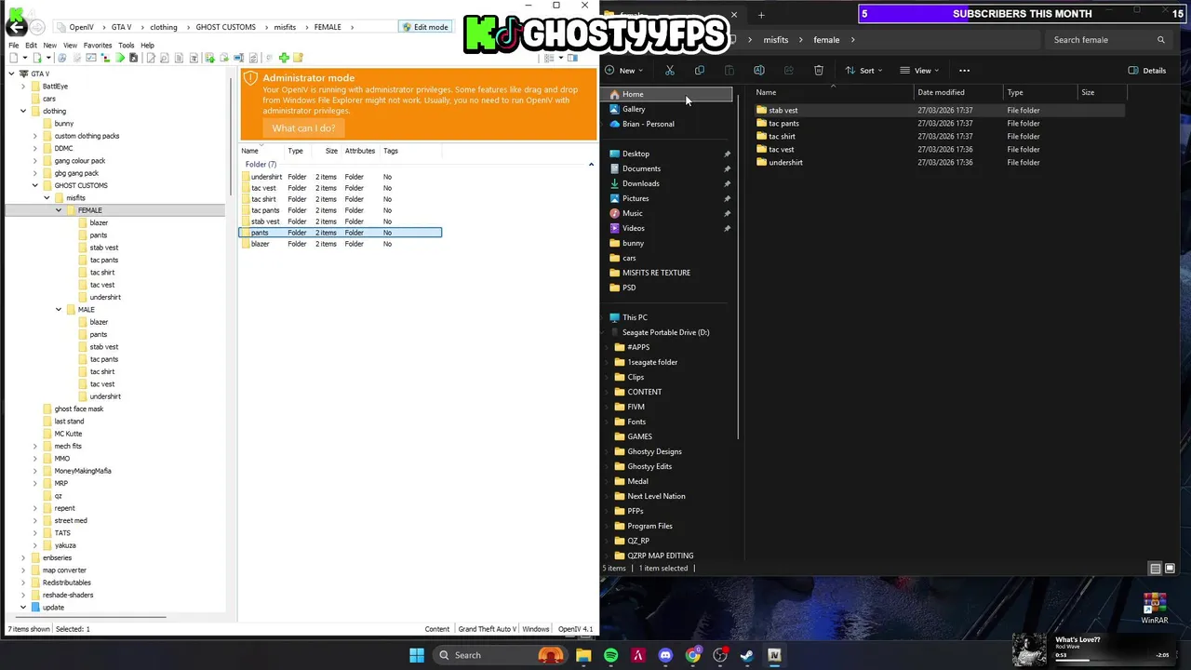
Task: Switch Explorer to large thumbnails view icon
Action: click(x=1170, y=569)
